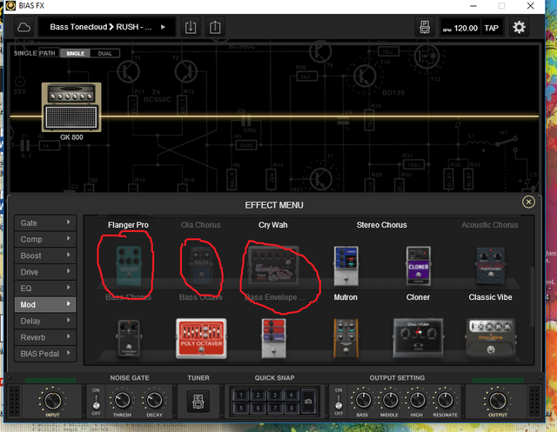Select the orange pedal in bottom row
Screen dimensions: 557x432
point(346,338)
